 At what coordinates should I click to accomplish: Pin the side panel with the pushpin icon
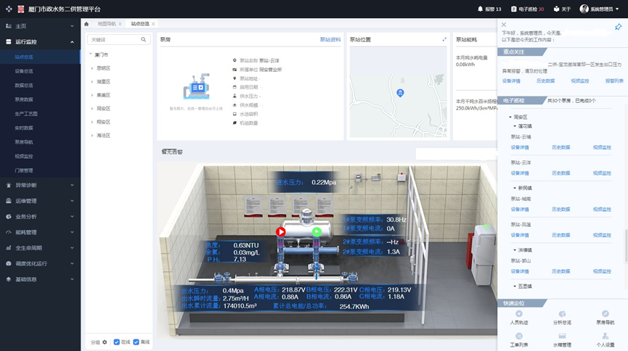point(618,27)
